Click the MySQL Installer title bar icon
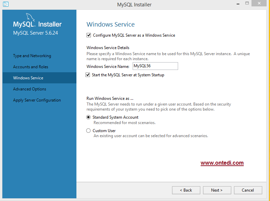The width and height of the screenshot is (270, 201). 6,4
